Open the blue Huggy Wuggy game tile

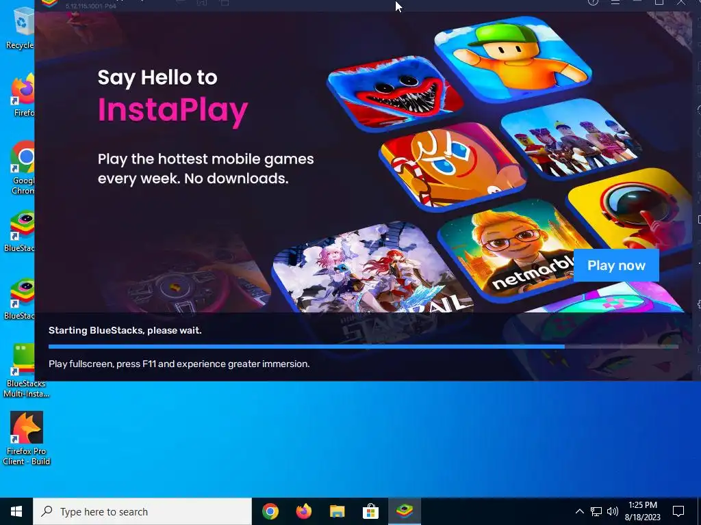click(396, 92)
